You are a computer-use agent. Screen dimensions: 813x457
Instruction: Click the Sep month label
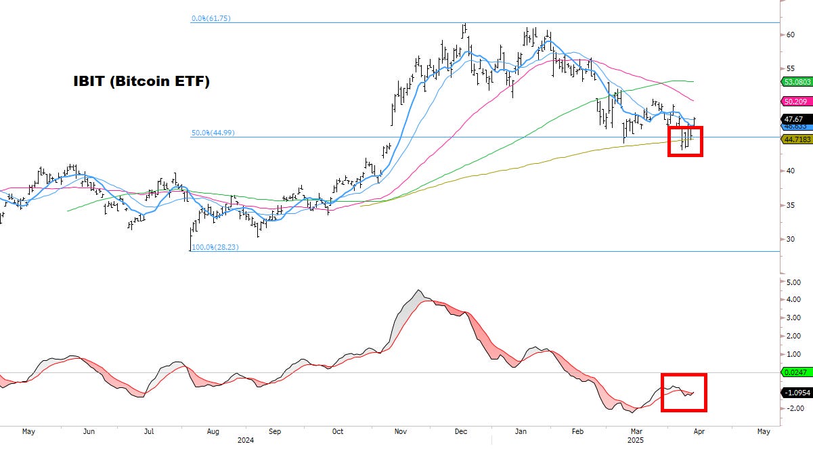click(x=274, y=431)
